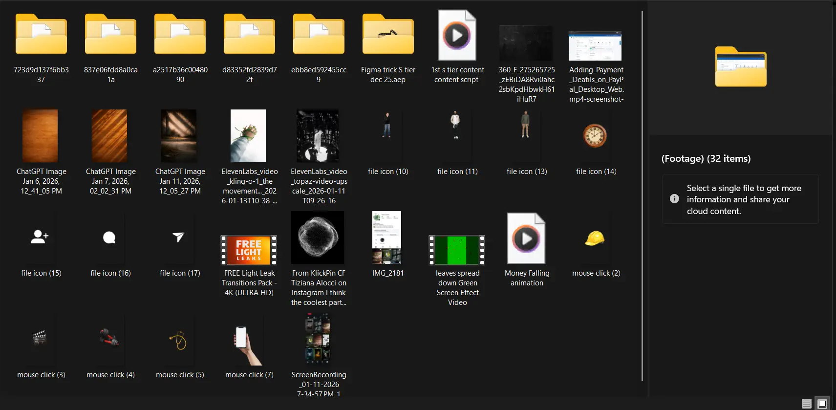Switch to details list view

click(x=807, y=404)
